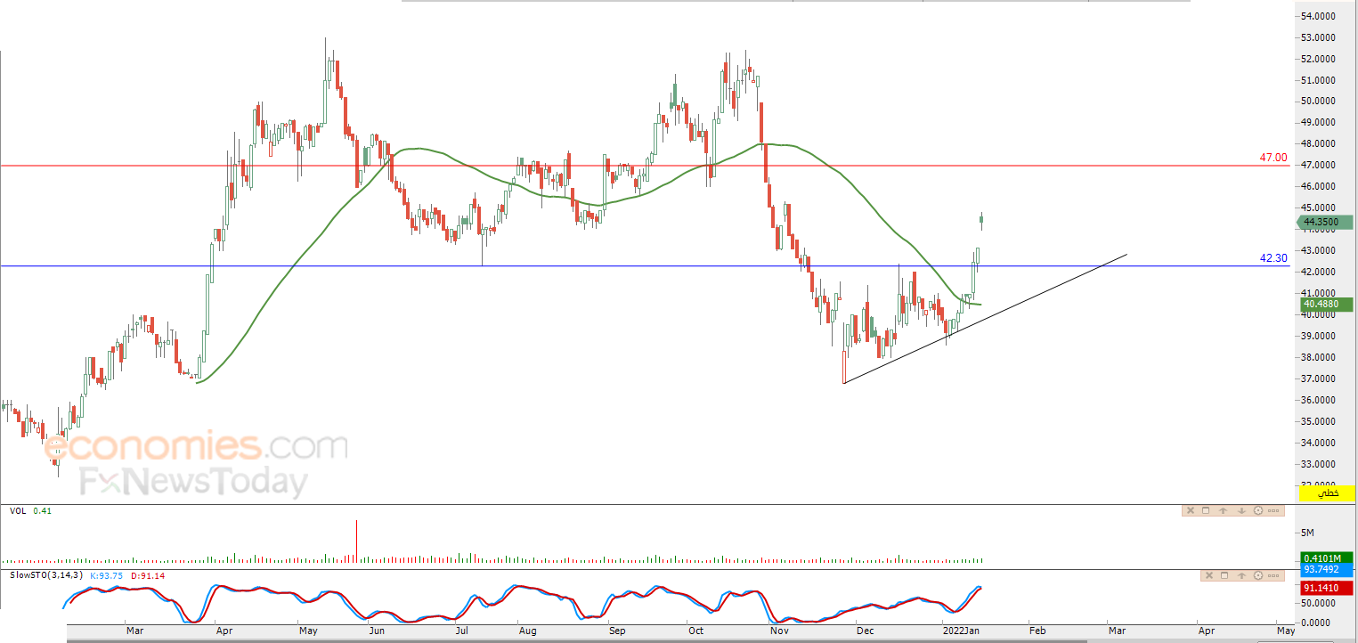Click the red 91.1410 stochastic tag
Screen dimensions: 1358x643
coord(1326,589)
